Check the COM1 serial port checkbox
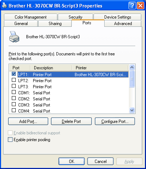This screenshot has height=169, width=146. click(x=14, y=92)
